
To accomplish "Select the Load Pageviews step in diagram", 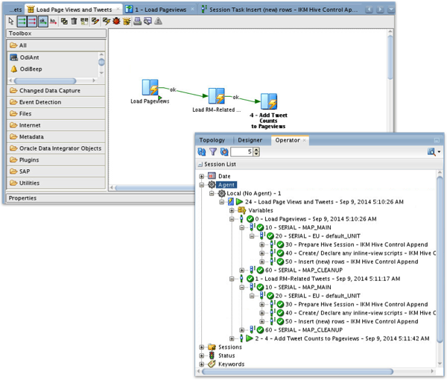I will pos(150,88).
